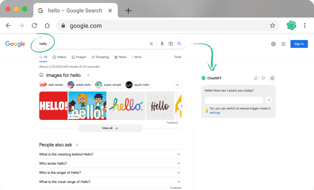Open the ChatGPT extension icon in toolbar
Image resolution: width=314 pixels, height=190 pixels.
click(291, 25)
